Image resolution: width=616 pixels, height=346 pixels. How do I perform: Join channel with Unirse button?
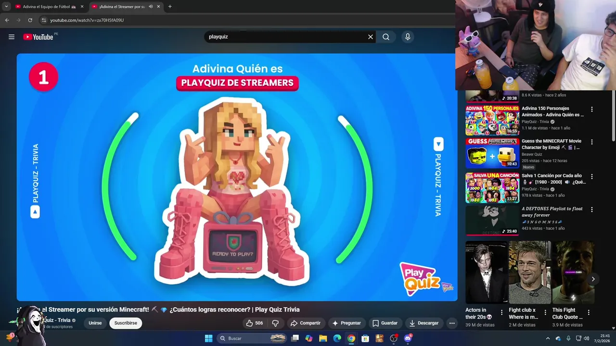tap(95, 323)
